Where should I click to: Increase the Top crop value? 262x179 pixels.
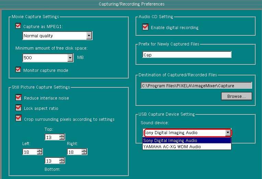[x=62, y=136]
